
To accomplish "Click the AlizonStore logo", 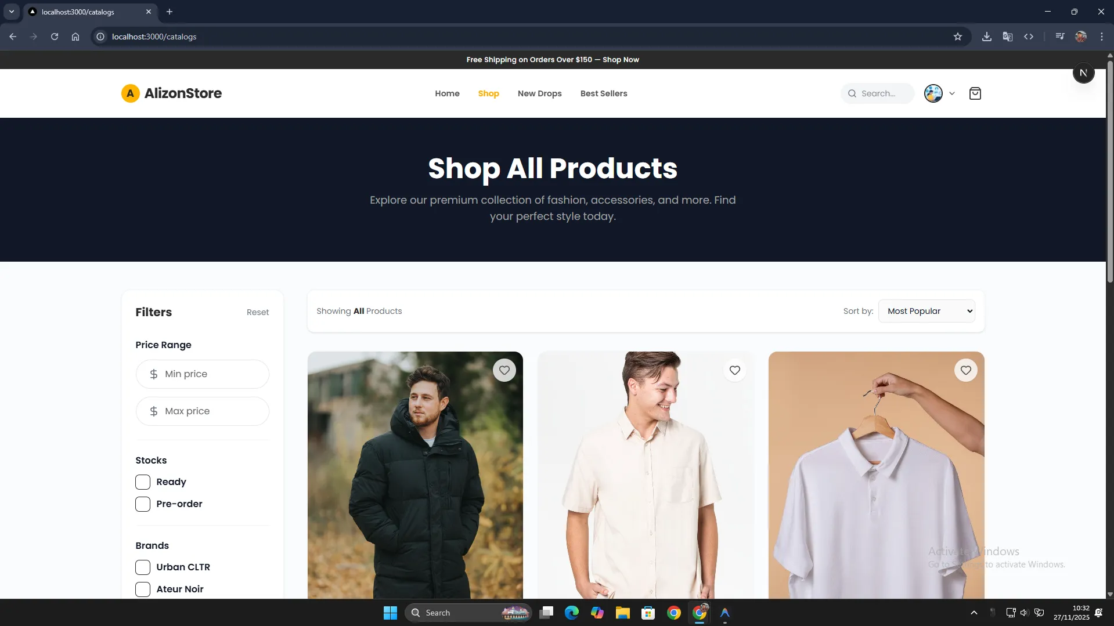I will [x=171, y=93].
